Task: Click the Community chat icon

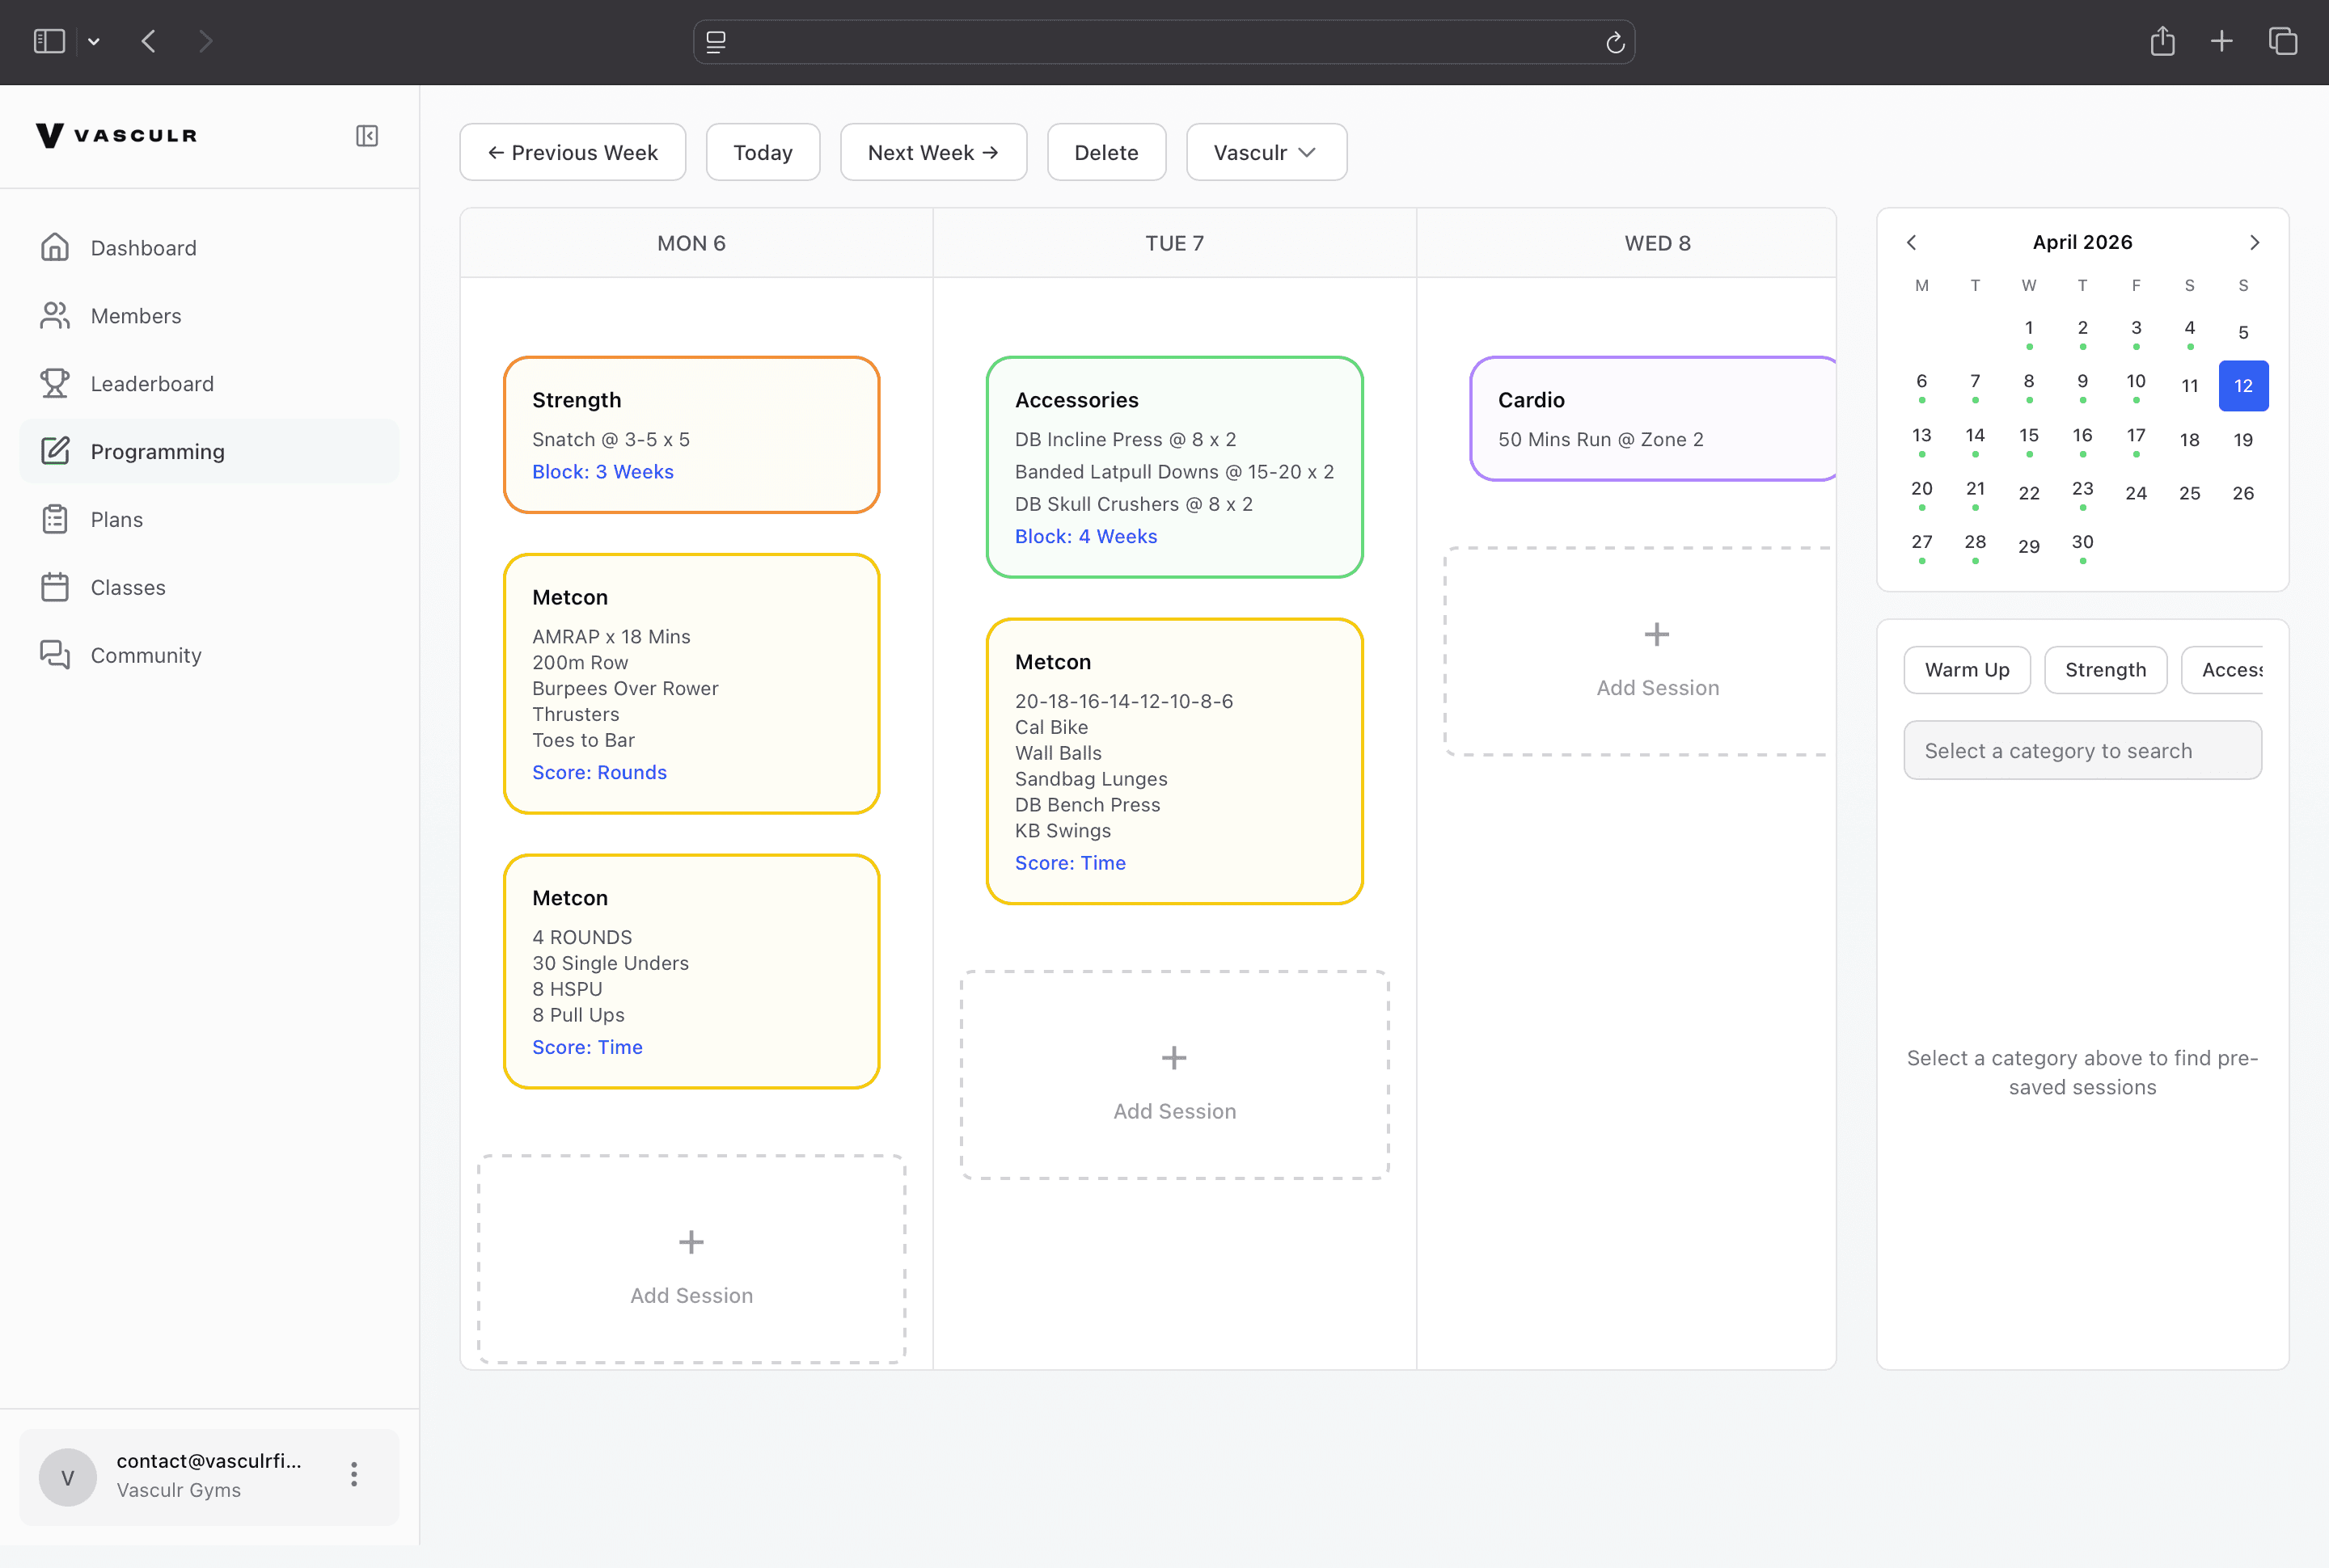Action: [55, 655]
